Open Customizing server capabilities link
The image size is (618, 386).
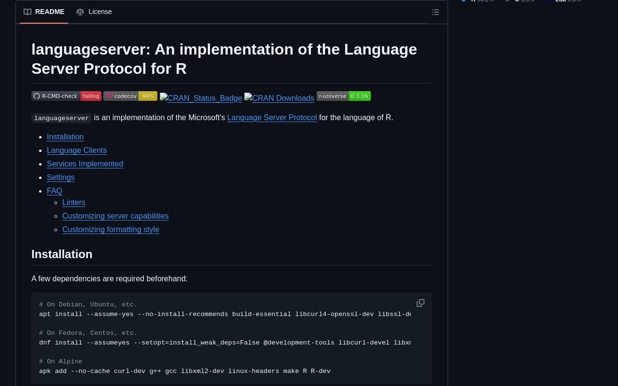click(x=115, y=216)
